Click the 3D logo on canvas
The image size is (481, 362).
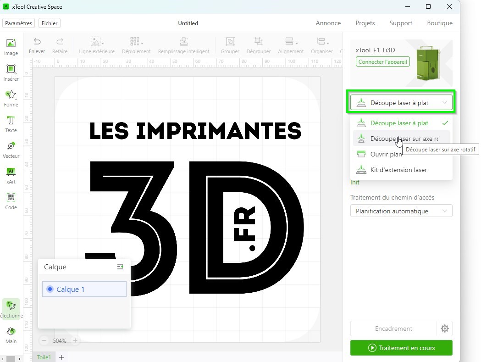coord(194,228)
